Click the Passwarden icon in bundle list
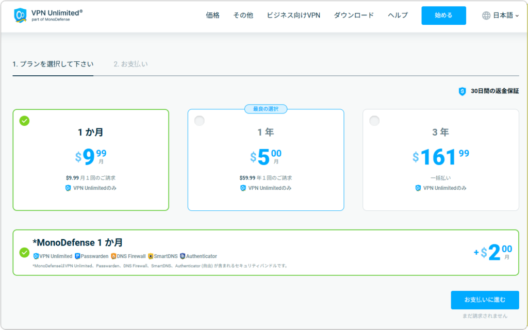Viewport: 528px width, 330px height. [x=77, y=256]
